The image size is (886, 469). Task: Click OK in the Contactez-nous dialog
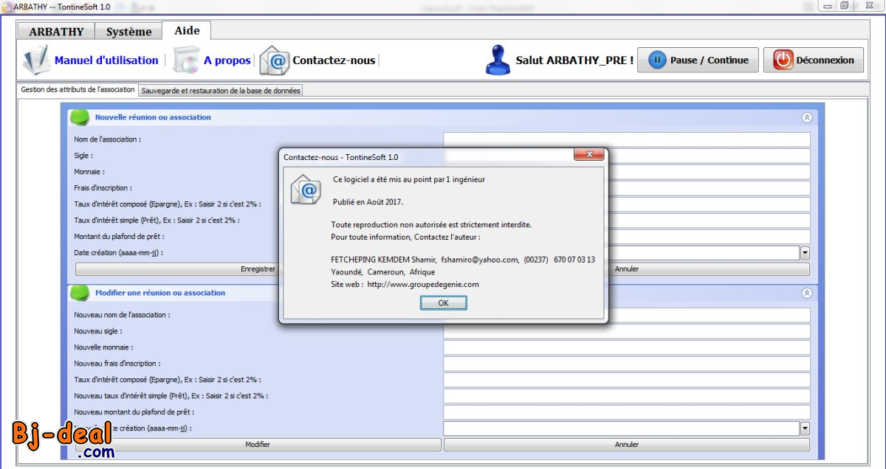442,302
